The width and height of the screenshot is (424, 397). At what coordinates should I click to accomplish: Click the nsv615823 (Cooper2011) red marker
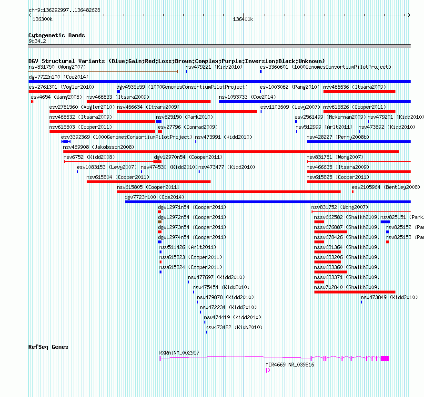click(161, 262)
